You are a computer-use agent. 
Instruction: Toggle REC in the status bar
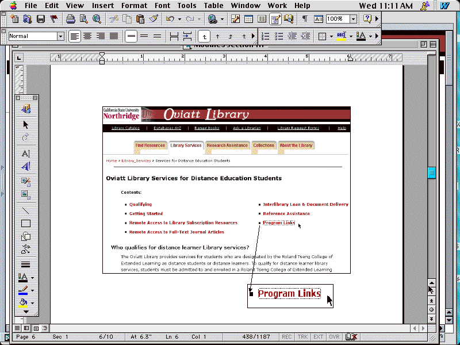286,337
